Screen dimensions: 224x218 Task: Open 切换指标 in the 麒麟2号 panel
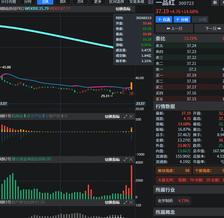[x=112, y=159]
